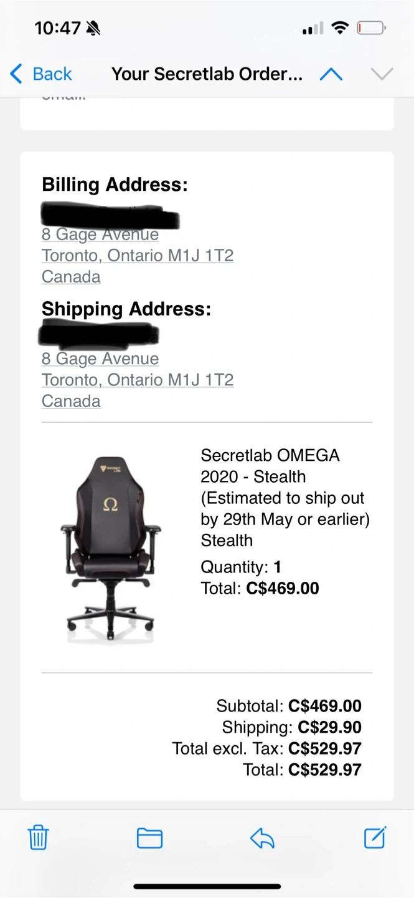Open shipping address link "8 Gage Avenue"
The height and width of the screenshot is (898, 414).
tap(100, 359)
